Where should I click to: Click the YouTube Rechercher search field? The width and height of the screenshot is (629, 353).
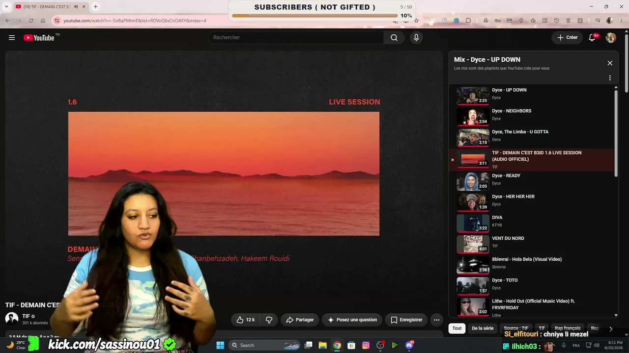[296, 38]
